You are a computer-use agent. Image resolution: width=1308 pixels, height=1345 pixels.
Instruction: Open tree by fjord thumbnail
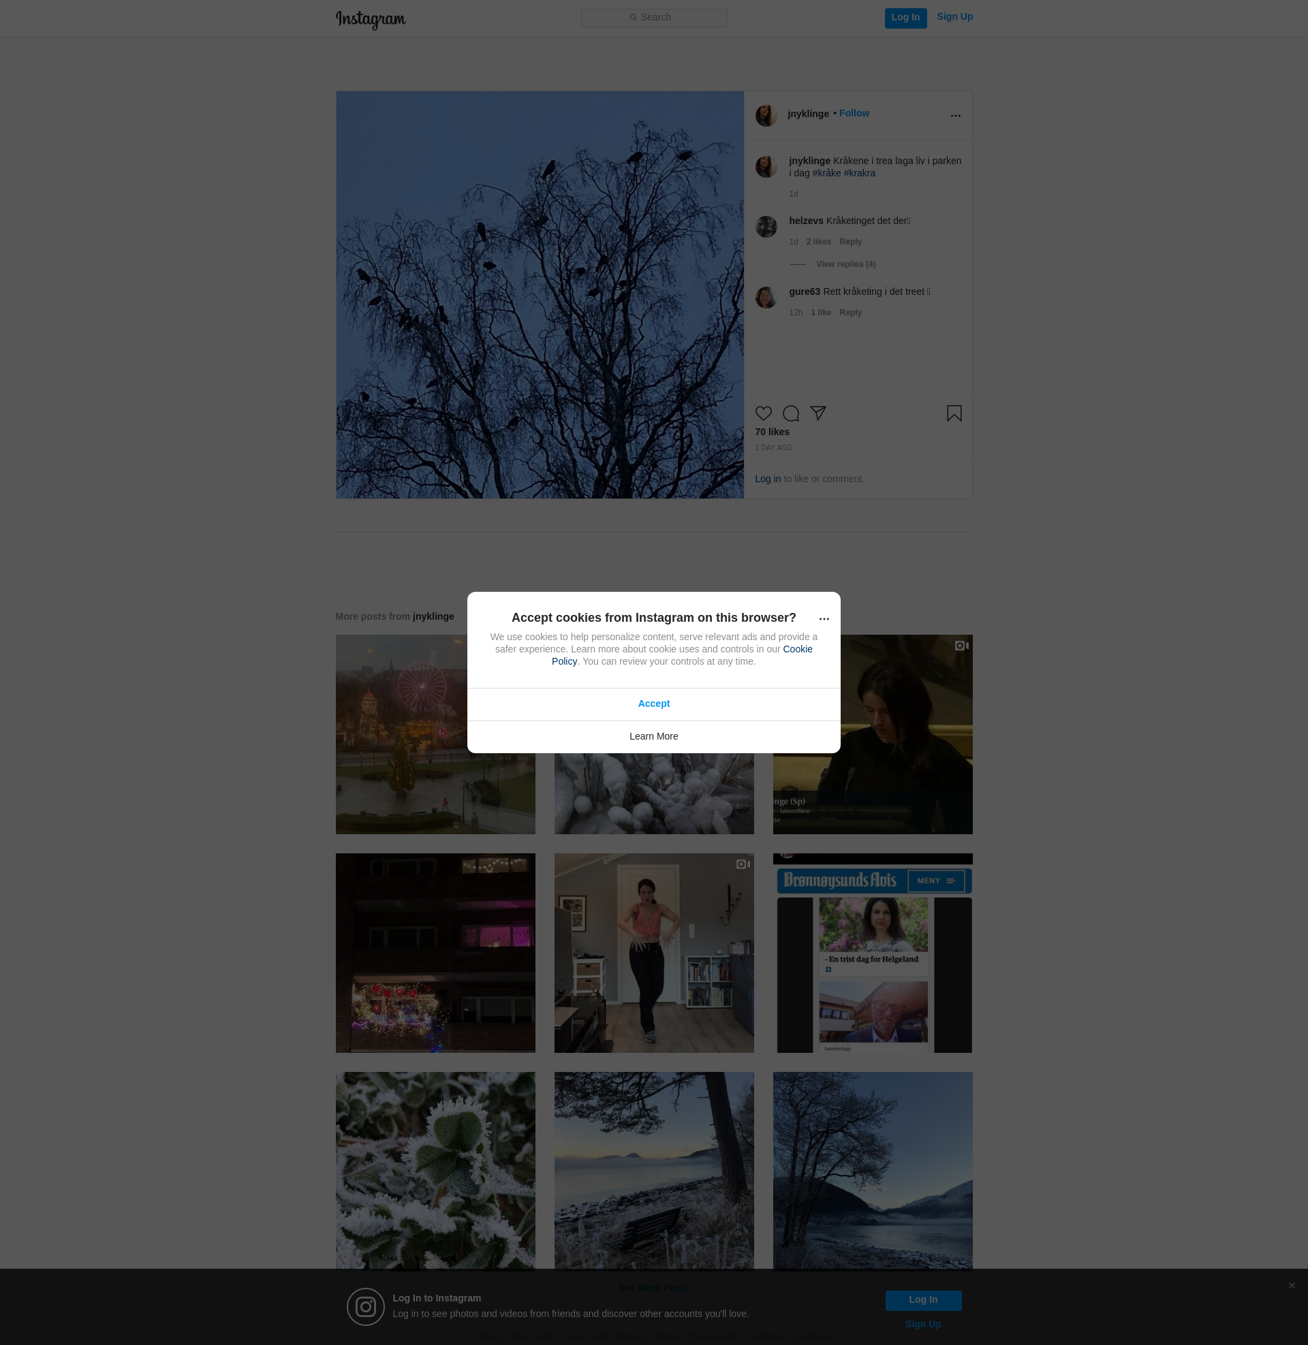873,1170
